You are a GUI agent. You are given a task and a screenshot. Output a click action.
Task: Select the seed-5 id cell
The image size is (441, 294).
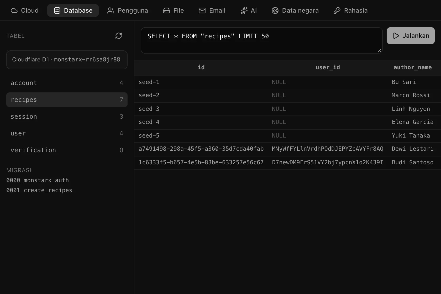[201, 136]
